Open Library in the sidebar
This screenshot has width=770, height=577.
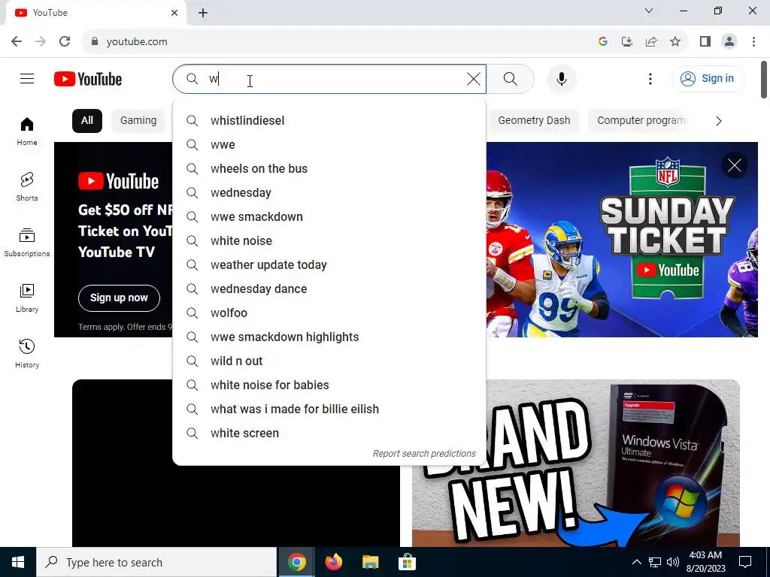click(27, 298)
